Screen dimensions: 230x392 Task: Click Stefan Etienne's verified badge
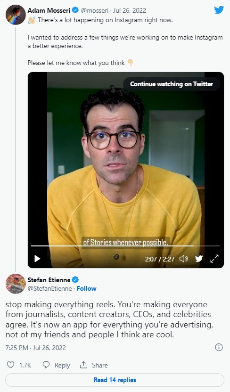click(75, 279)
